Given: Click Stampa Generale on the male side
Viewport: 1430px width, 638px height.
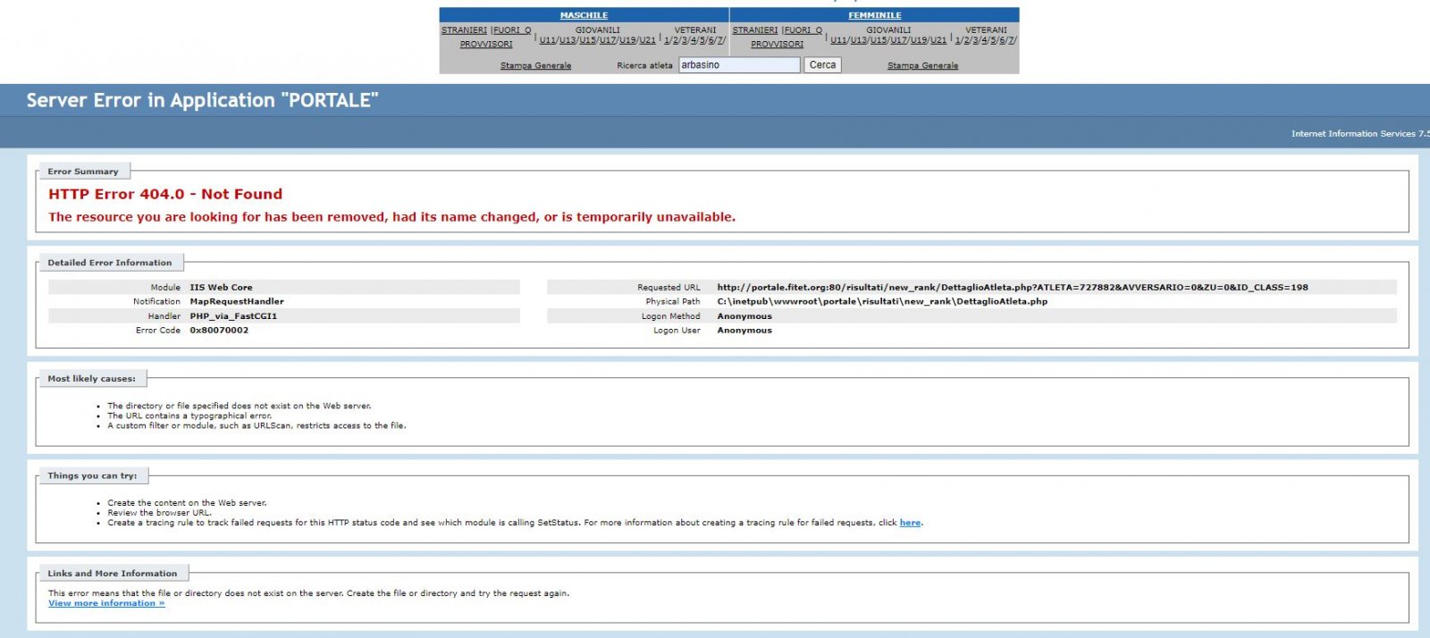Looking at the screenshot, I should (535, 65).
